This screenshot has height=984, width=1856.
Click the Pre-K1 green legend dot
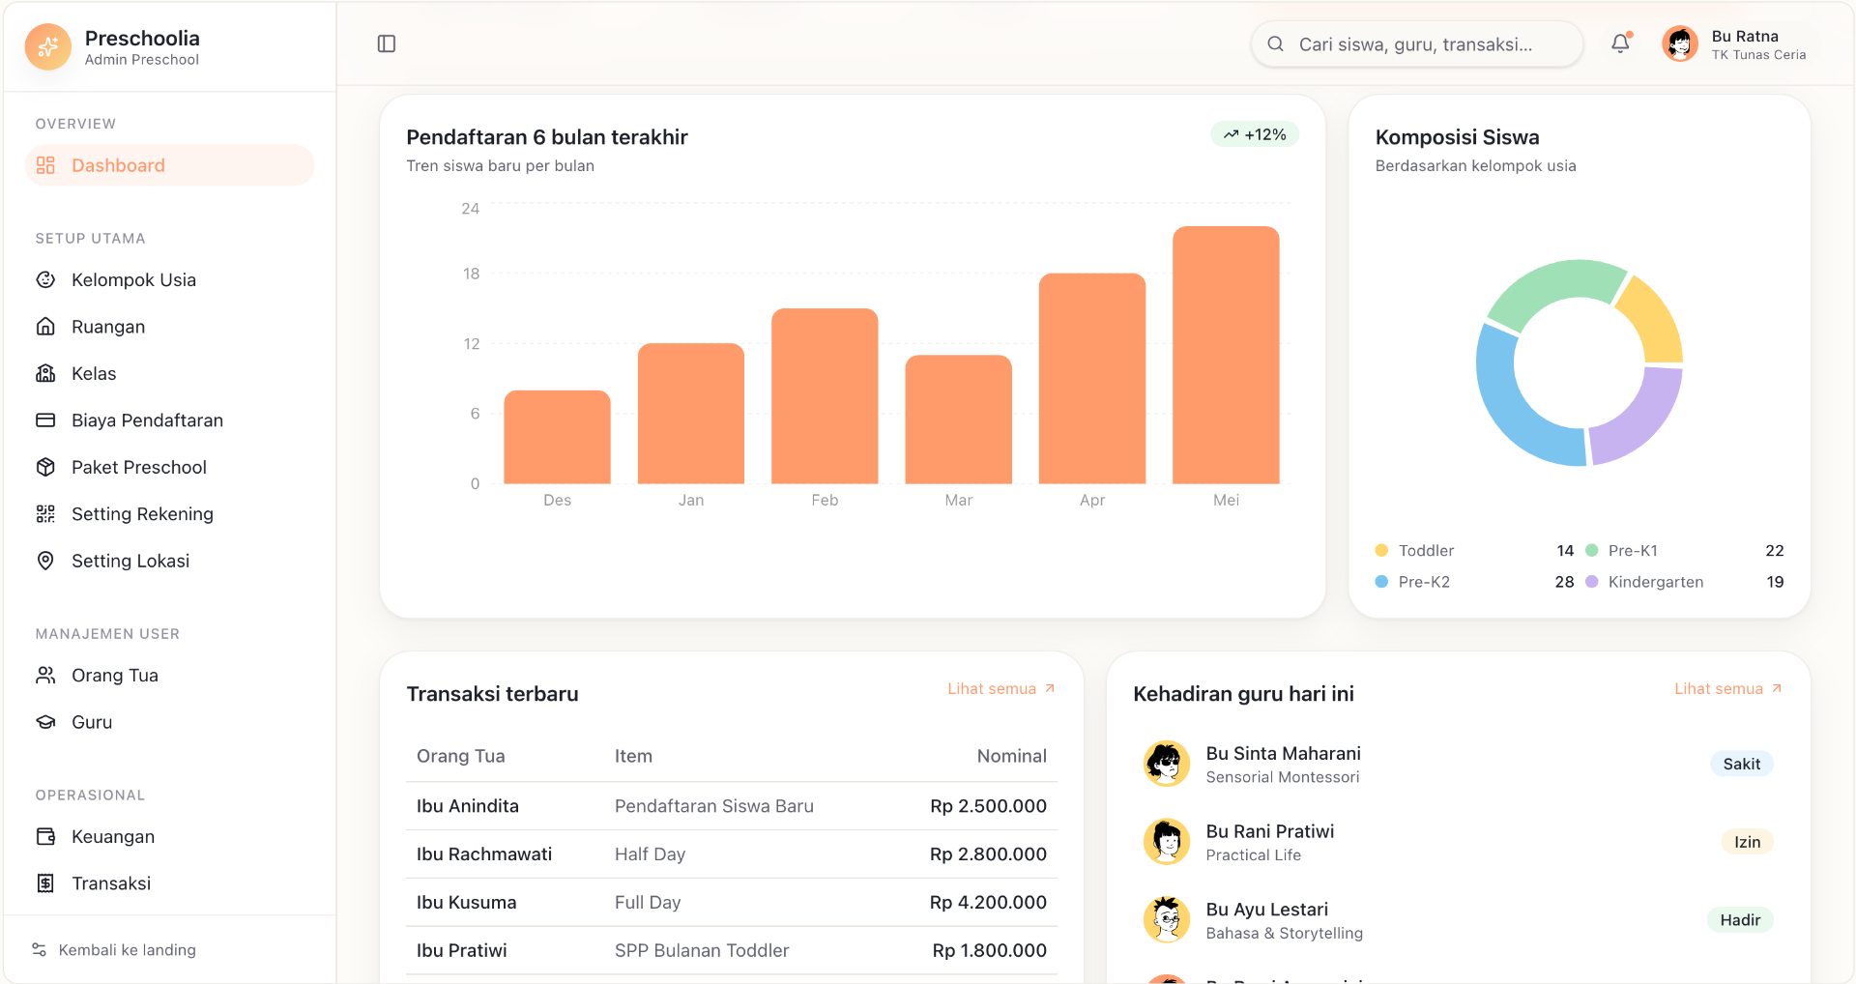click(x=1591, y=550)
